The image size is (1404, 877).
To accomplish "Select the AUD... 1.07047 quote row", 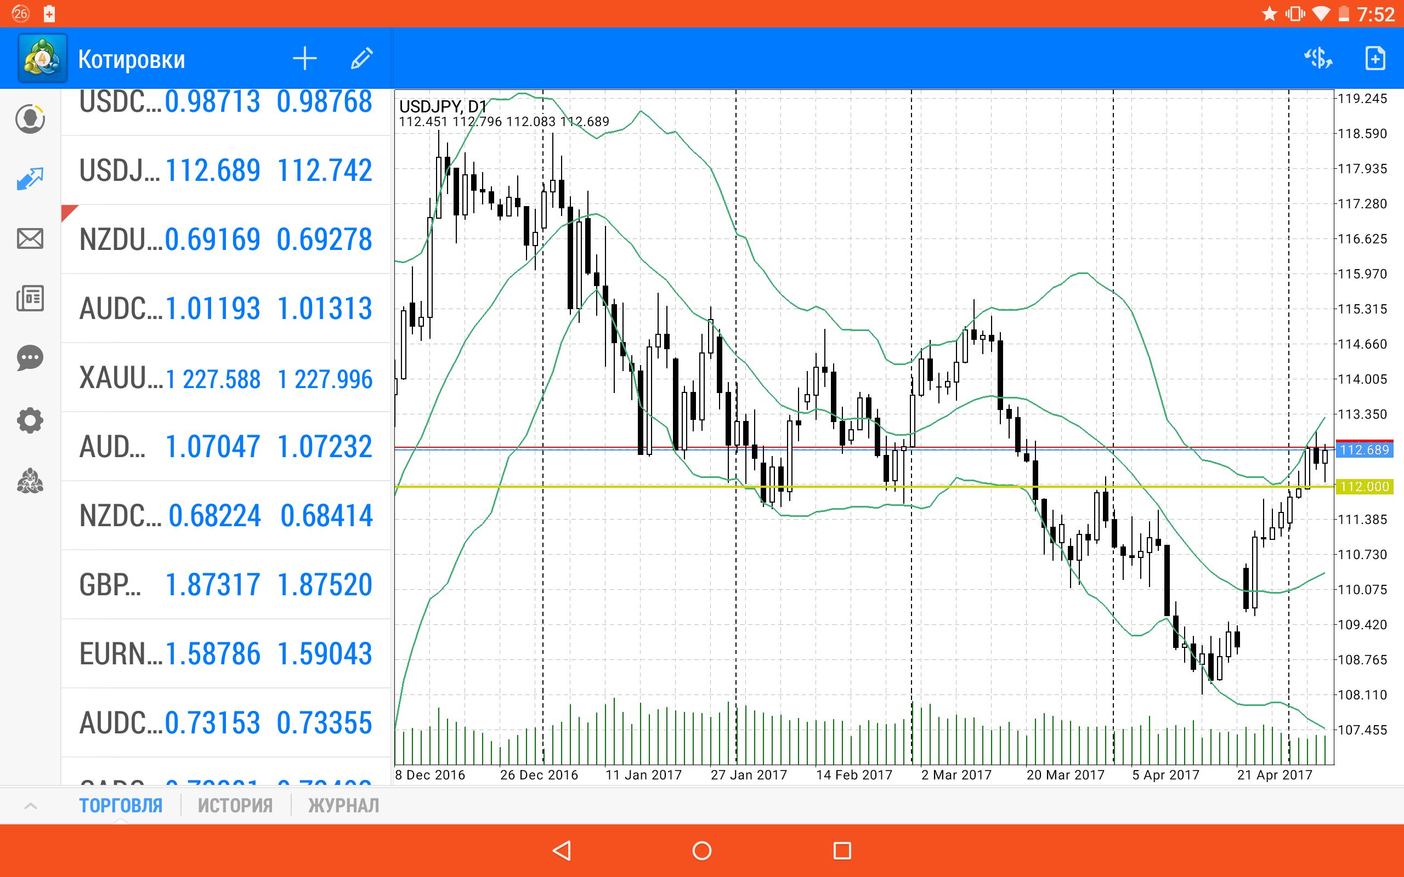I will pyautogui.click(x=227, y=447).
